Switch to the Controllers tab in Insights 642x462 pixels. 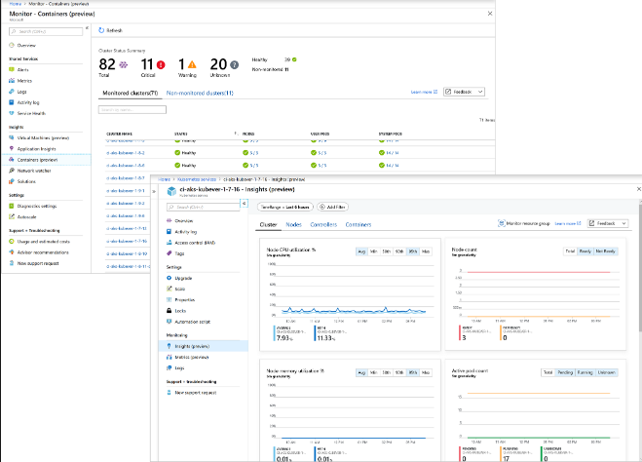pos(323,224)
